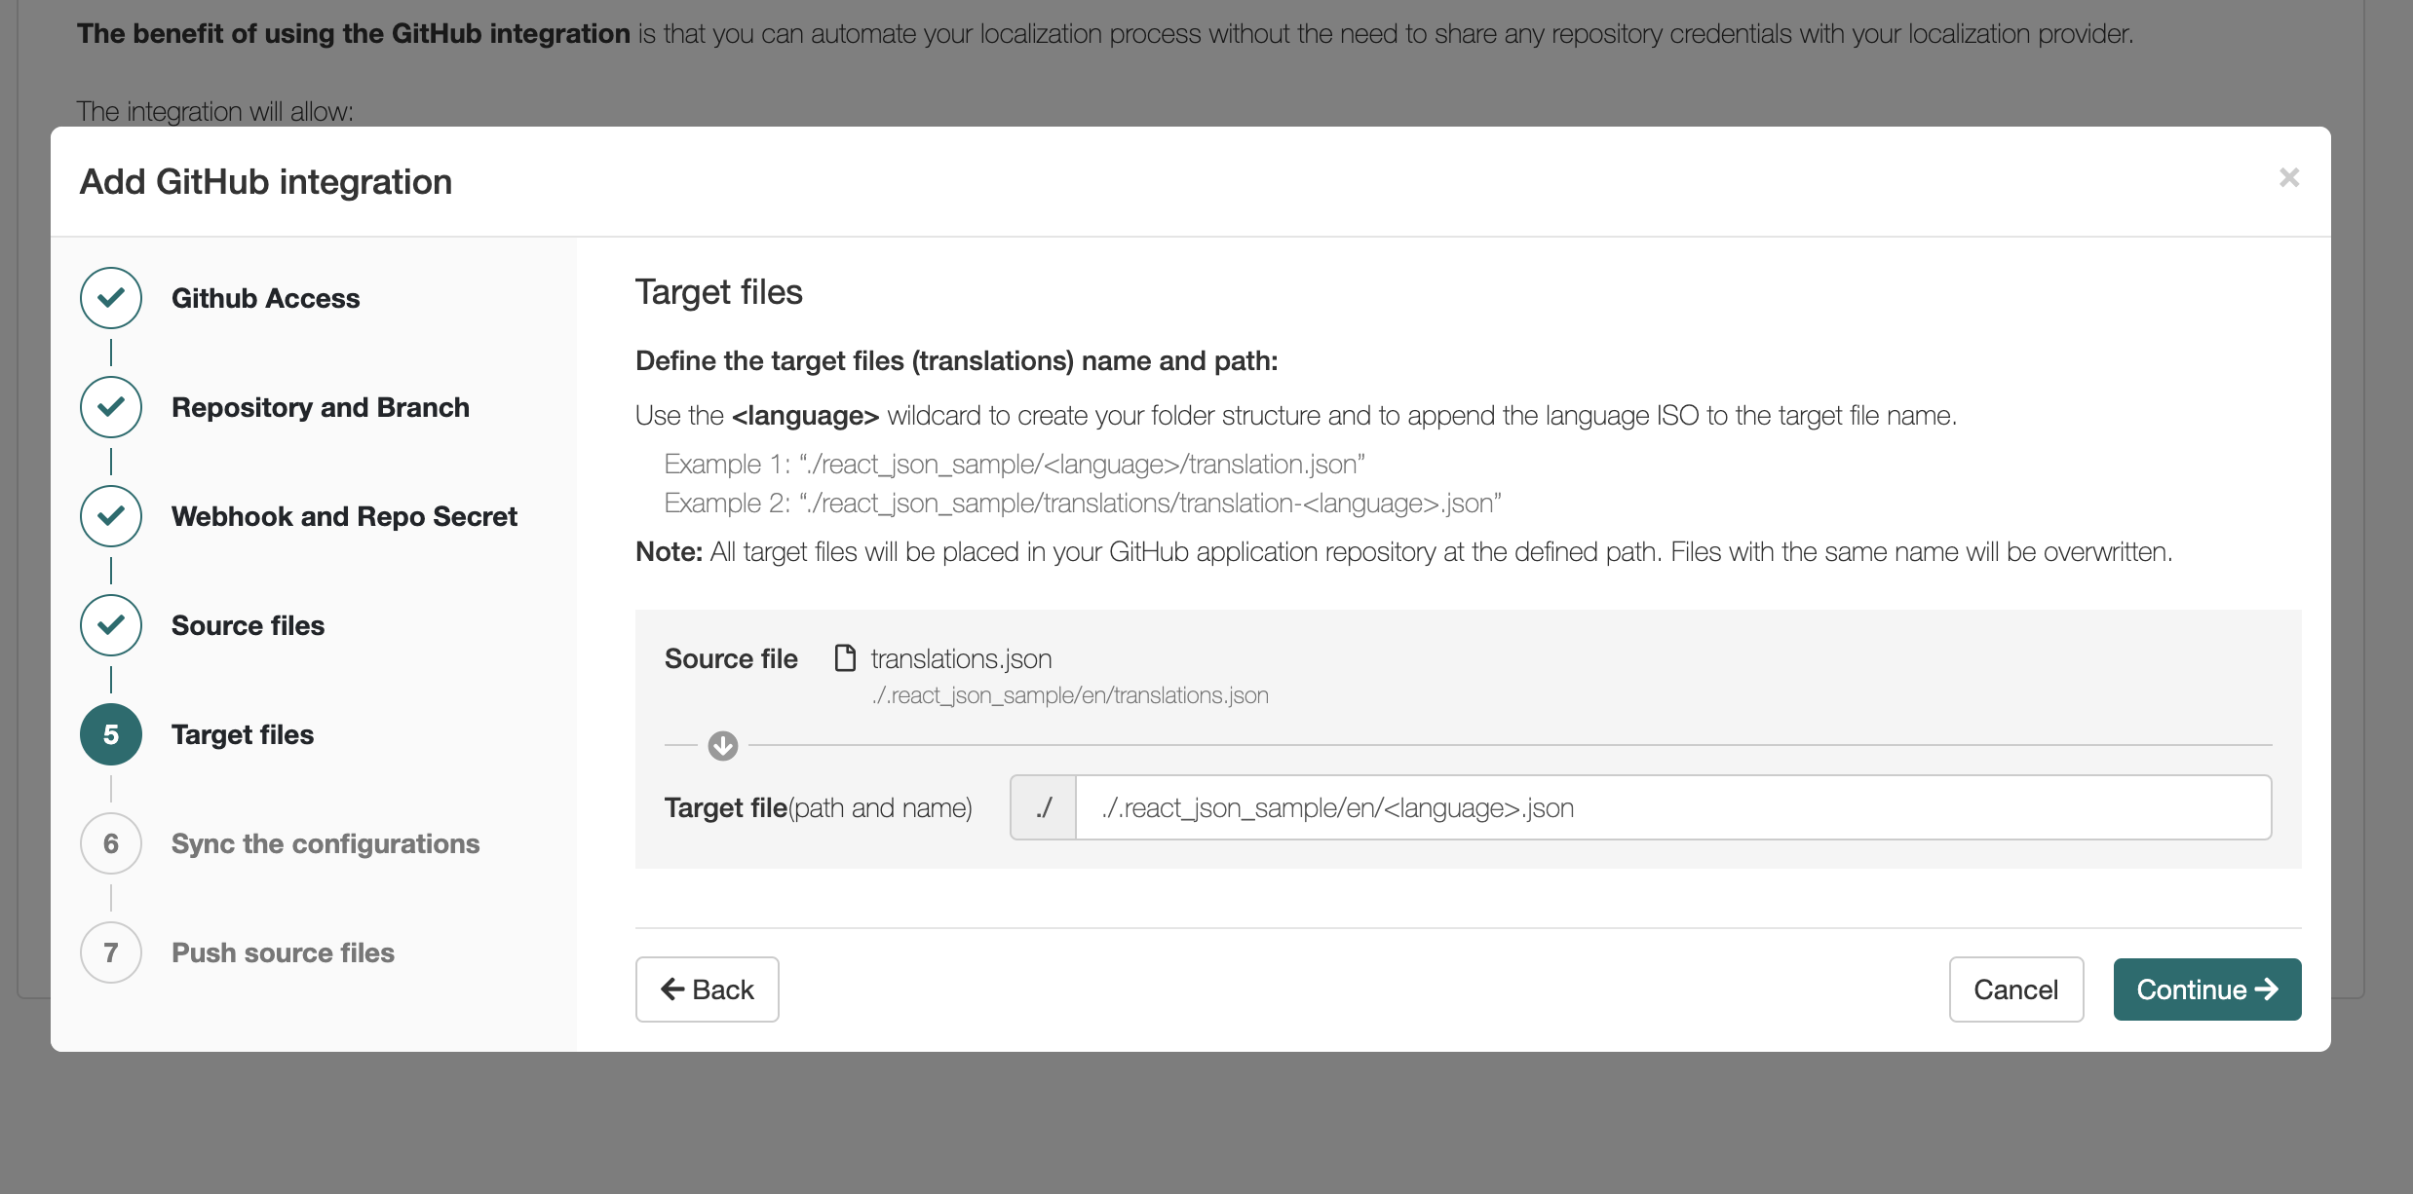Continue to the next step
Viewport: 2413px width, 1194px height.
[x=2207, y=989]
